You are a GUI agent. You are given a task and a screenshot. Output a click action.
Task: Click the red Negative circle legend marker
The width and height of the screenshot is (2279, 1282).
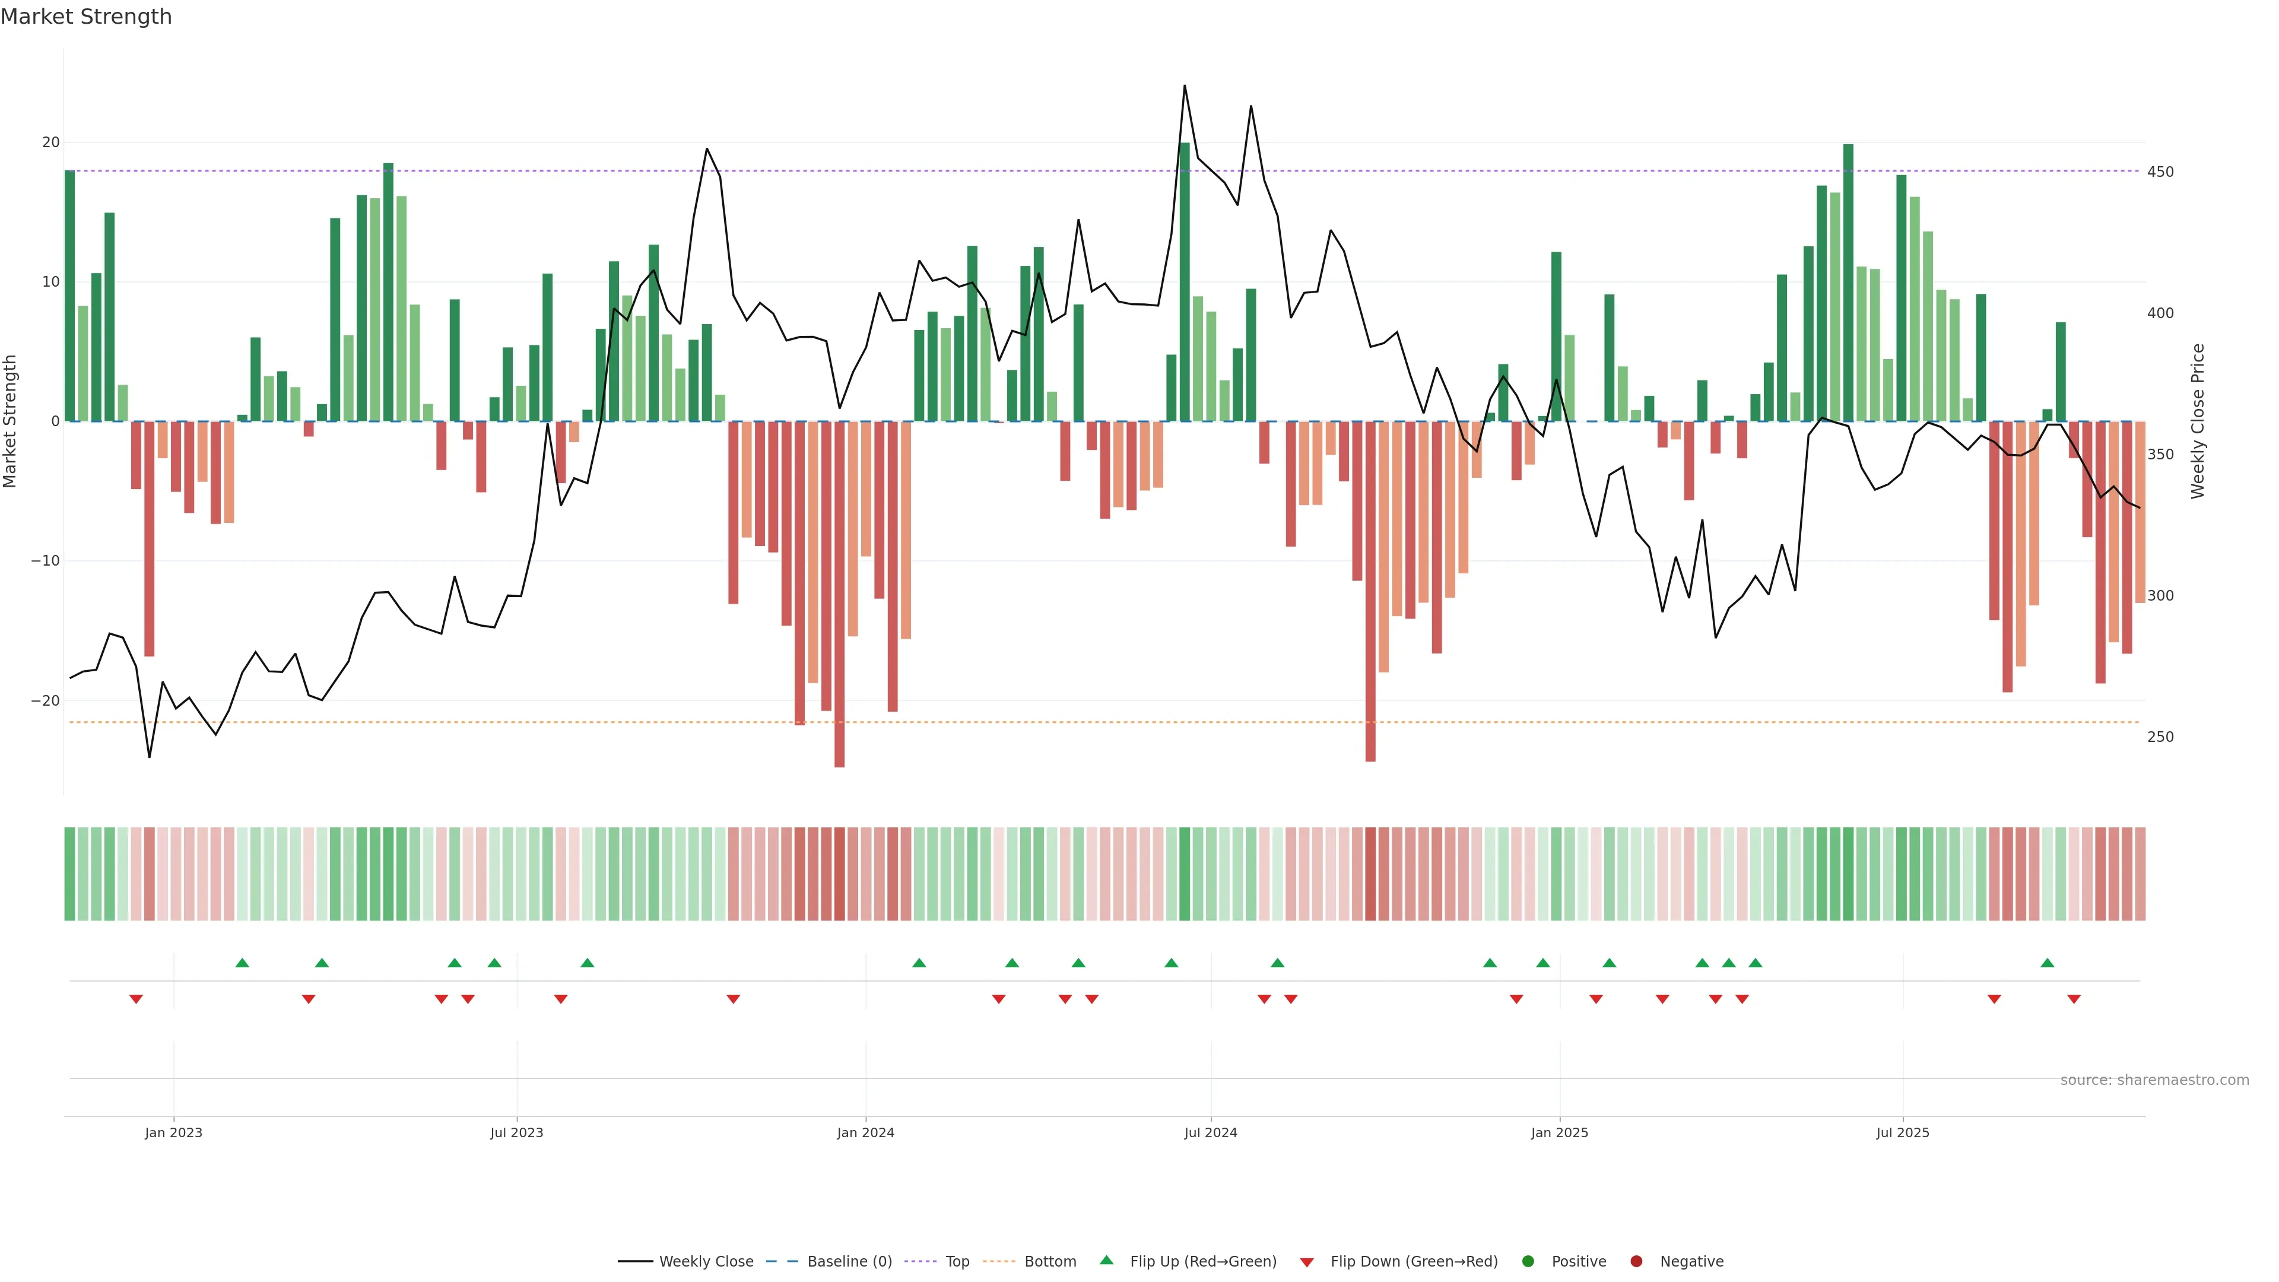1636,1262
